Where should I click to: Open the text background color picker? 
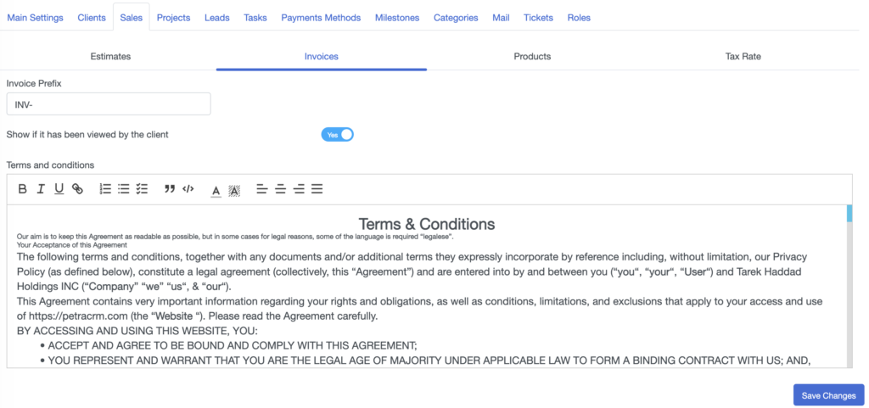234,191
